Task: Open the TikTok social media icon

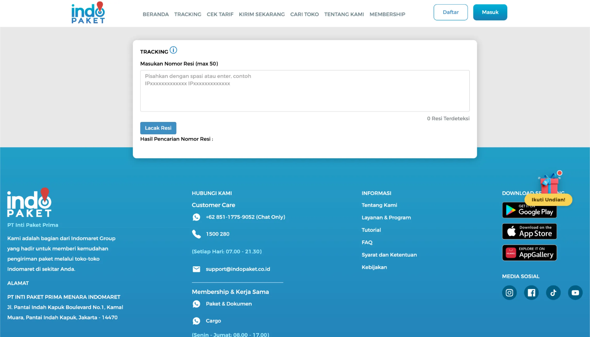Action: tap(553, 293)
